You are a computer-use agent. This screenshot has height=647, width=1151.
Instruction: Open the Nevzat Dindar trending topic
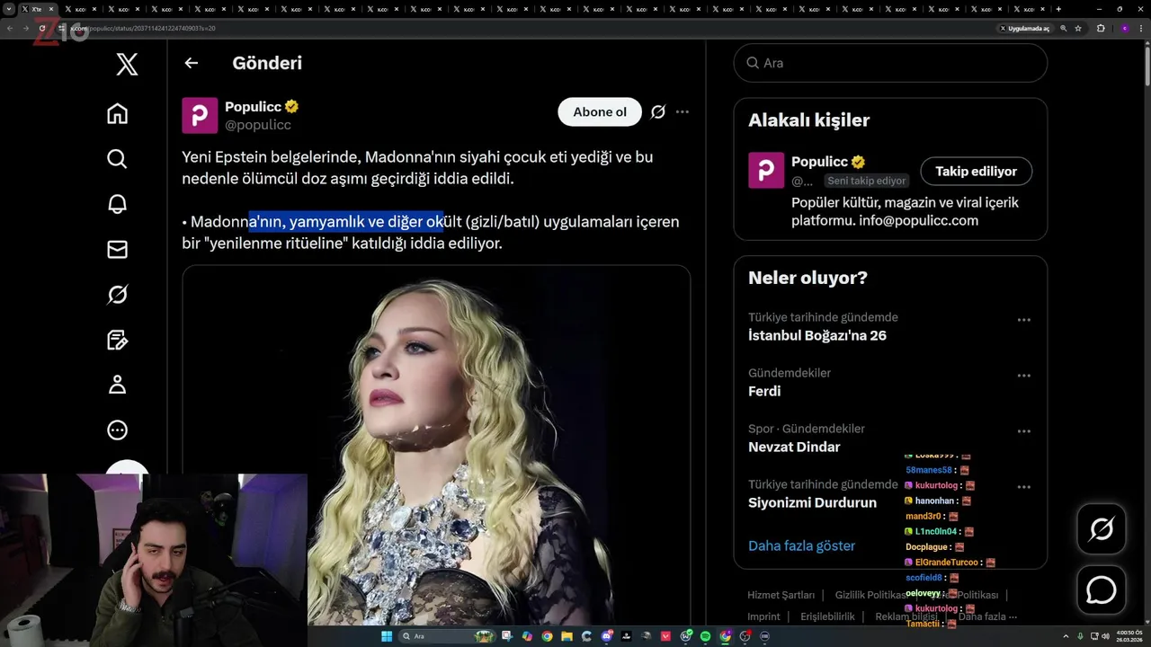794,447
